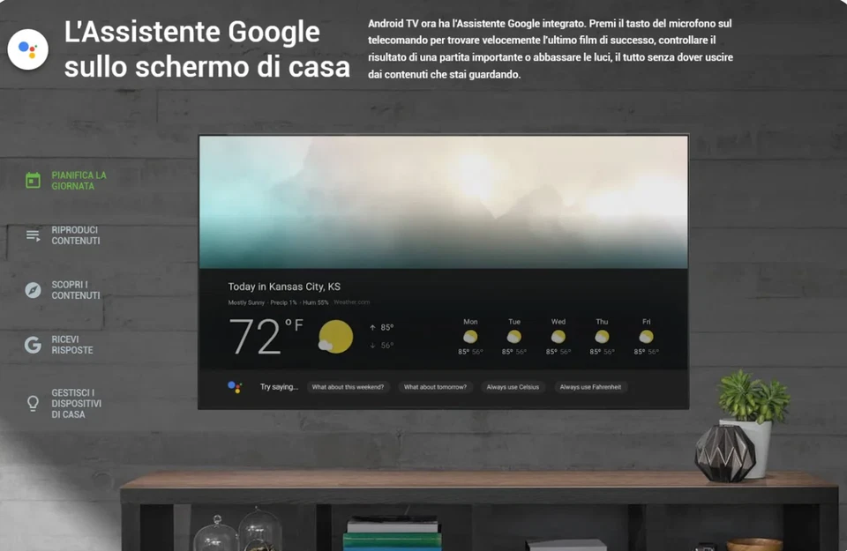Click the 'Mostly Sunny' conditions line

click(278, 302)
